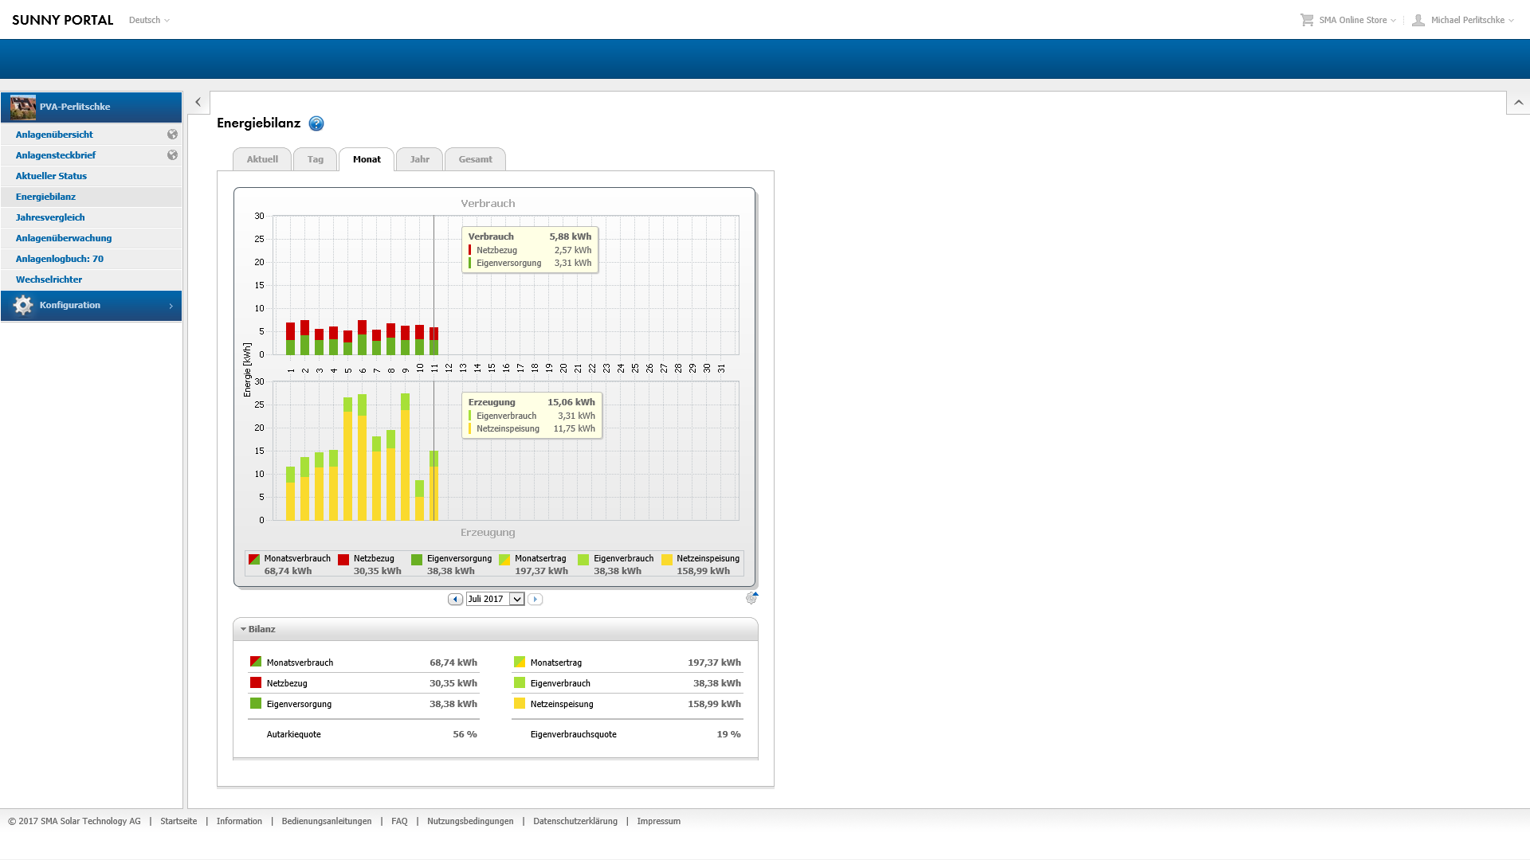Click the PVA-Perlitschke plant thumbnail
The width and height of the screenshot is (1530, 860).
(x=23, y=107)
